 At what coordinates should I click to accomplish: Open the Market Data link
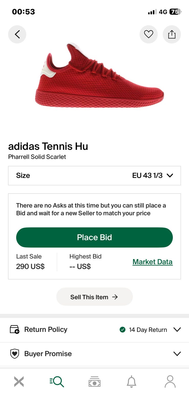pyautogui.click(x=152, y=262)
